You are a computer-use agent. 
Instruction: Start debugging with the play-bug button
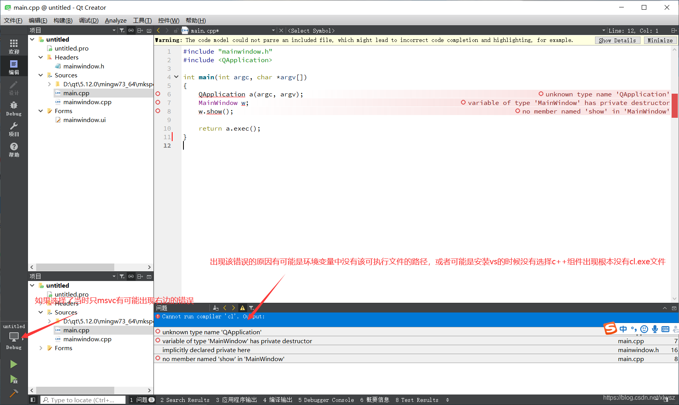pos(14,379)
